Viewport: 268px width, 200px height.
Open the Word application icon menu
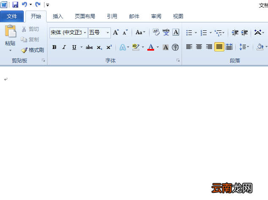coord(4,5)
